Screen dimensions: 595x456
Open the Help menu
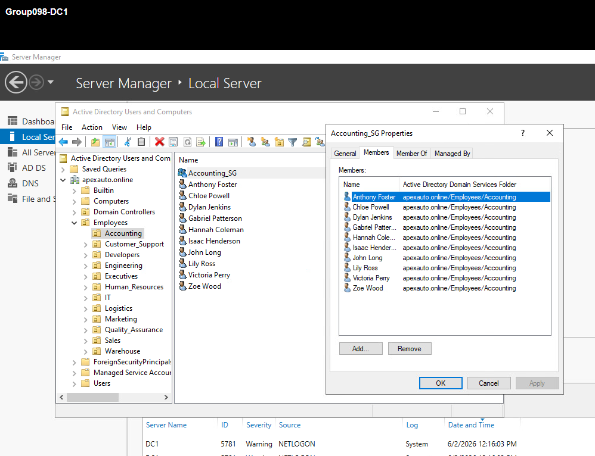pyautogui.click(x=144, y=127)
